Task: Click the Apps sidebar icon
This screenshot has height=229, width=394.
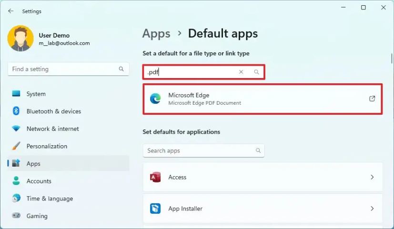Action: click(x=16, y=163)
